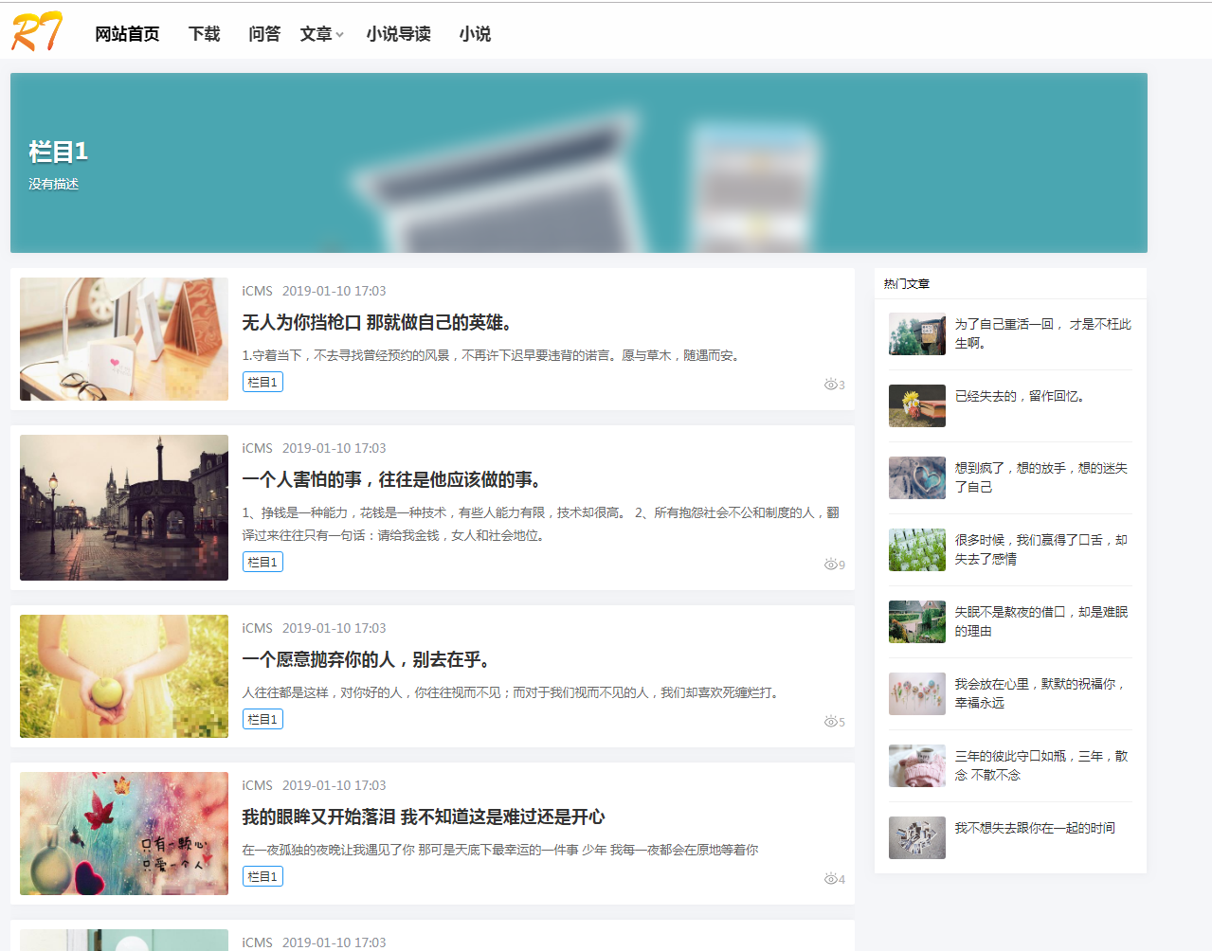Click the thumbnail of the 无人为你挡枪口 article
The width and height of the screenshot is (1212, 951).
coord(124,339)
